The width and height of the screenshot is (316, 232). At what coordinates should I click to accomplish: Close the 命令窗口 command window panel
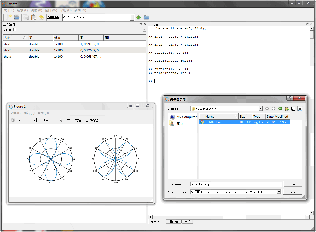pos(311,24)
